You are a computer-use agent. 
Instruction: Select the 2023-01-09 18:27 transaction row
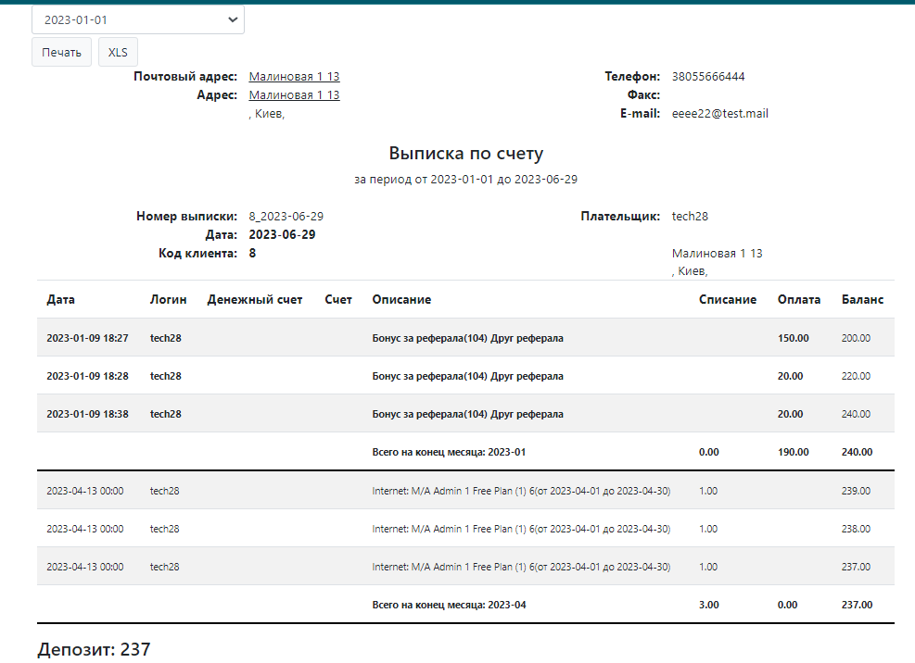(x=87, y=339)
